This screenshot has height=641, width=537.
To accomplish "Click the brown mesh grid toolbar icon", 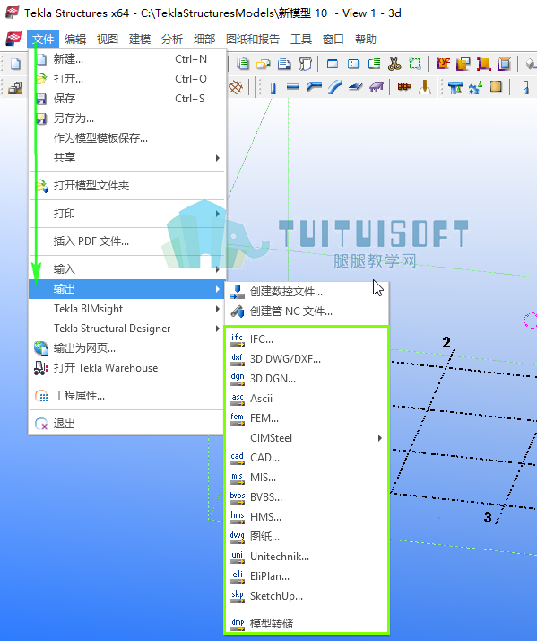I will coord(236,87).
